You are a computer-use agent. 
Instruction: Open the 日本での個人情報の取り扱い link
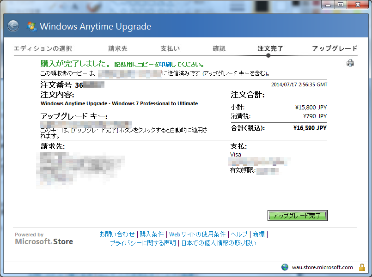click(219, 243)
